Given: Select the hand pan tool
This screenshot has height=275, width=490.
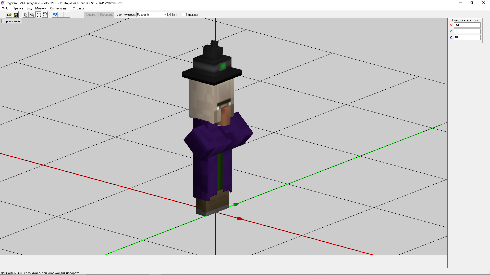Looking at the screenshot, I should coord(45,15).
